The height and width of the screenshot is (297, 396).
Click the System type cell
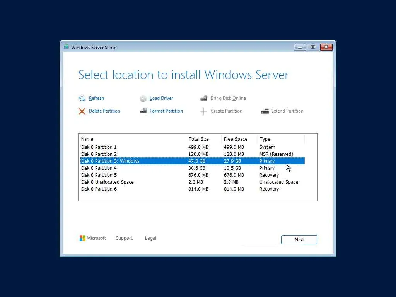pos(267,147)
